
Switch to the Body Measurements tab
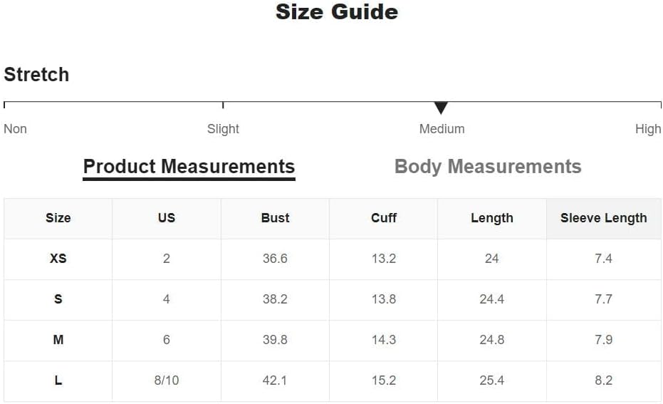(x=488, y=167)
